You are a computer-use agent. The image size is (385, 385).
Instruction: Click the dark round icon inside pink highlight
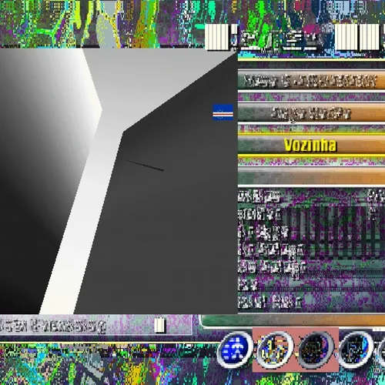[316, 349]
